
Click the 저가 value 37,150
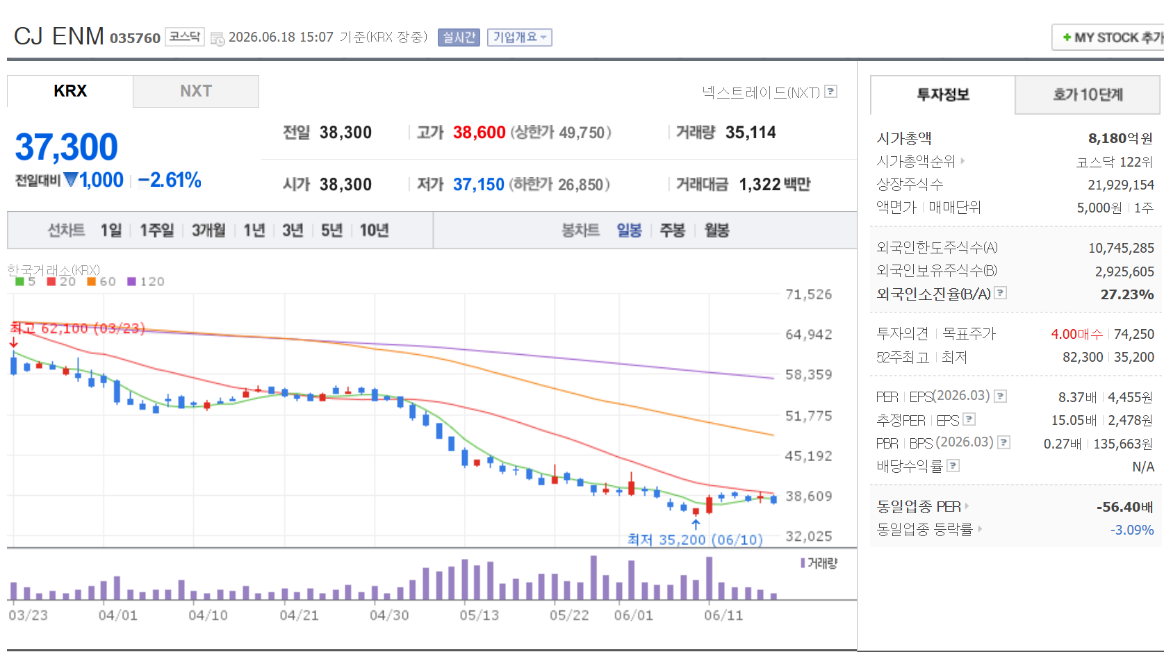pyautogui.click(x=479, y=185)
